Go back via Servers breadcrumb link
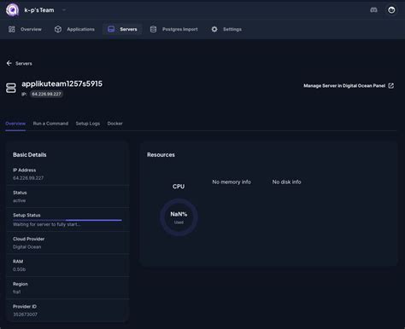 tap(24, 63)
